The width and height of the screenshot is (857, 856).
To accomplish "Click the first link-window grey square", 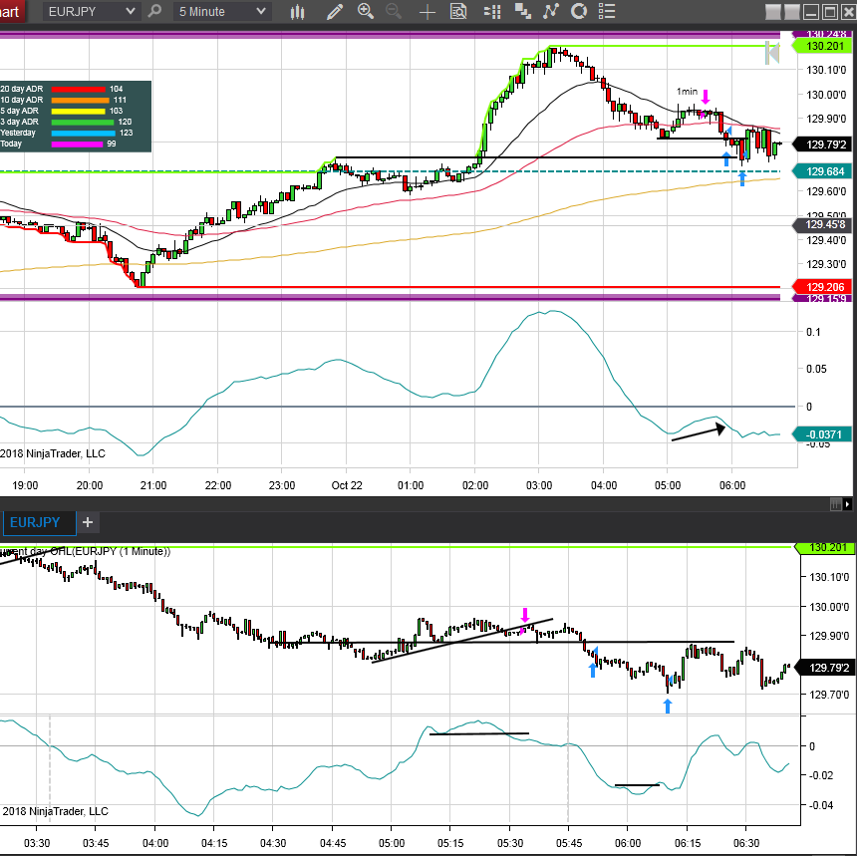I will (773, 12).
